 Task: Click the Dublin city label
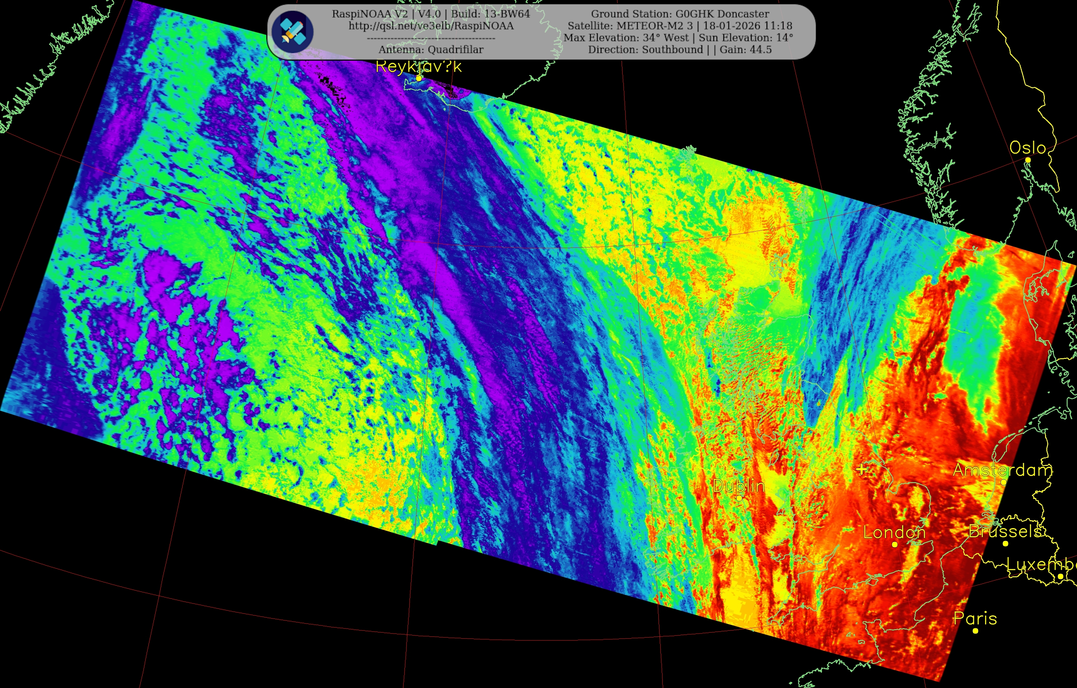(x=738, y=485)
